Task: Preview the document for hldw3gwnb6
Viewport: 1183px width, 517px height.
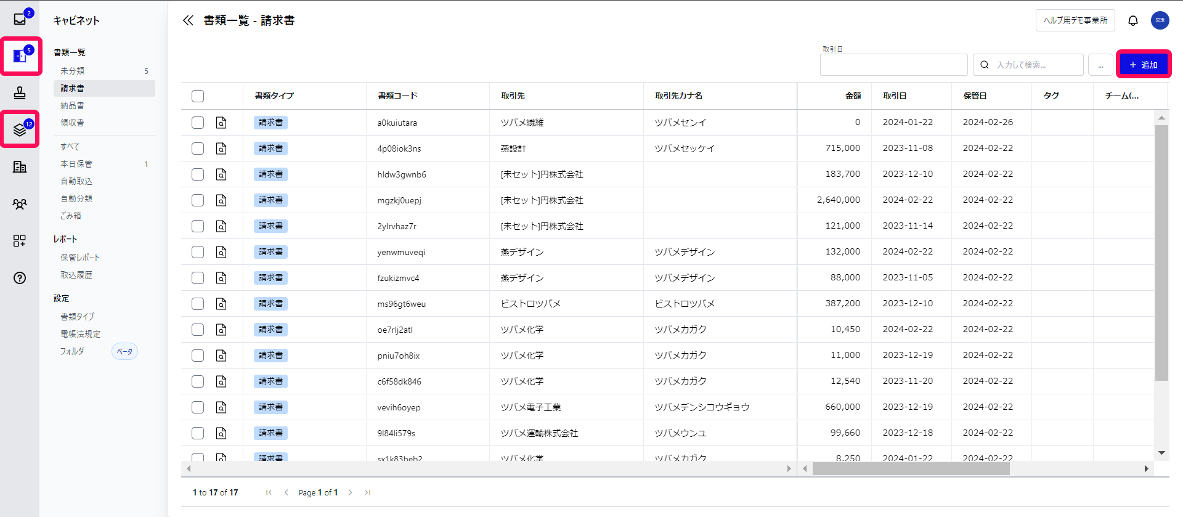Action: [x=221, y=174]
